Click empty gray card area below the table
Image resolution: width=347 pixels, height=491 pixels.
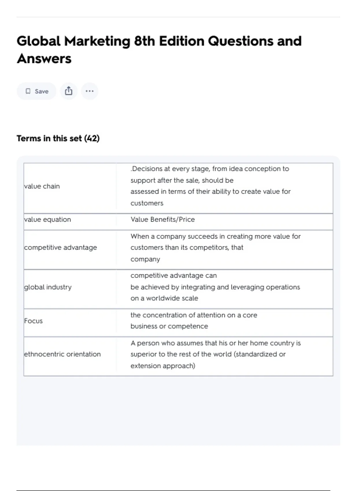(x=178, y=410)
